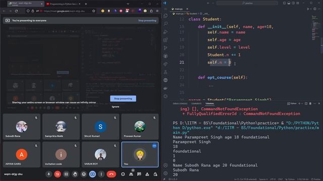Click Stop presenting link in banner

pos(147,21)
